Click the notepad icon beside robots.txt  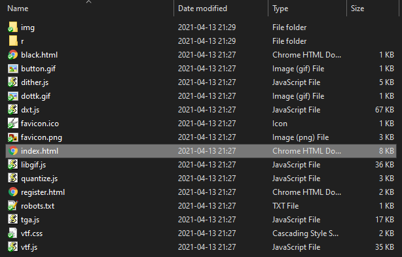(x=13, y=206)
